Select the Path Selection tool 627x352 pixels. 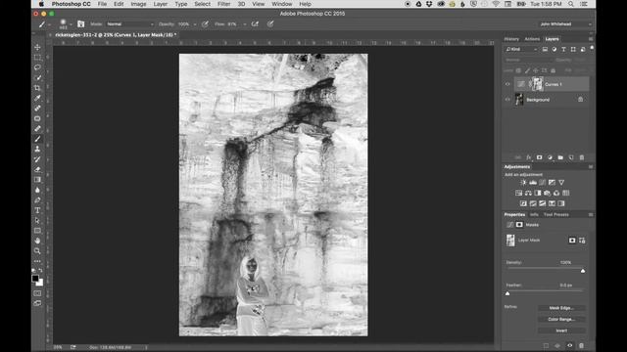tap(37, 220)
